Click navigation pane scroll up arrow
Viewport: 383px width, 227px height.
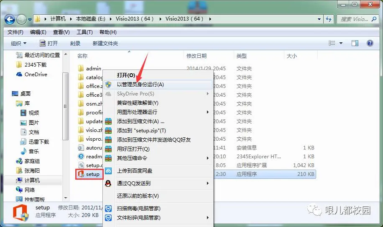point(65,54)
